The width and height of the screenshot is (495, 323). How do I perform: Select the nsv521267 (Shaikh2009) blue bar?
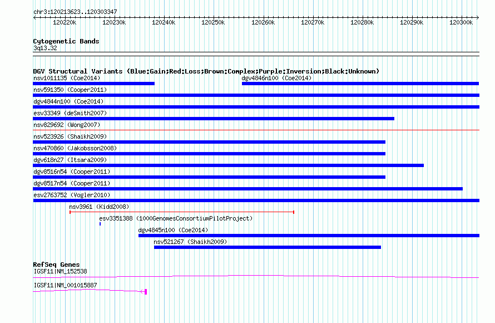(268, 247)
